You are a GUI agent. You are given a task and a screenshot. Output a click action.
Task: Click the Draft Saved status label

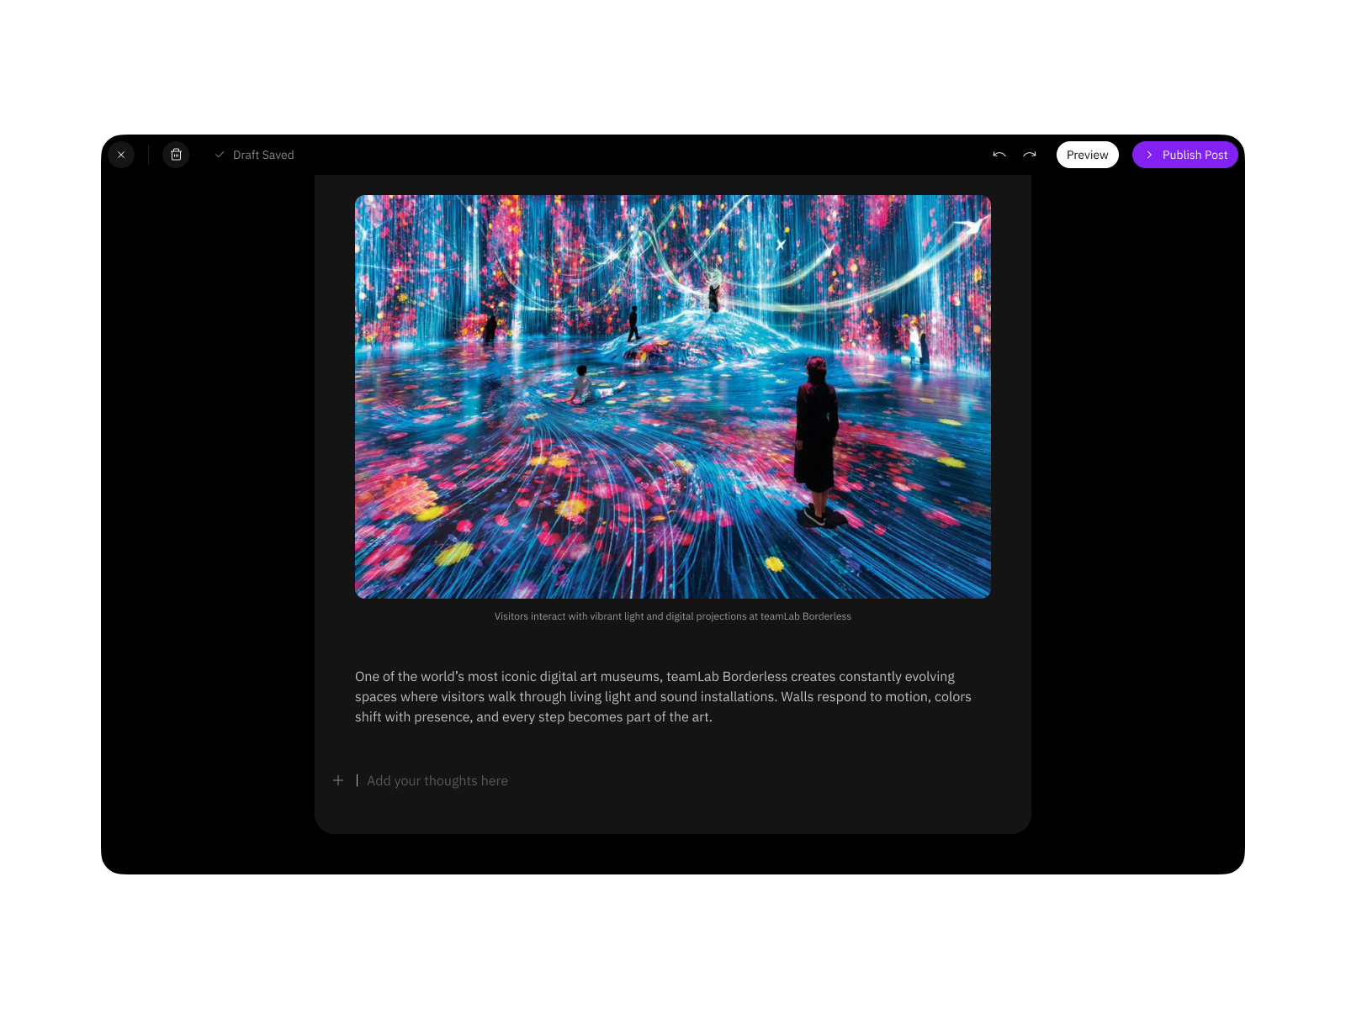263,155
